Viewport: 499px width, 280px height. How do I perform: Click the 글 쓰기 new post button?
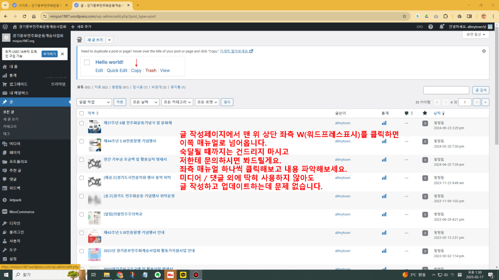tap(96, 40)
